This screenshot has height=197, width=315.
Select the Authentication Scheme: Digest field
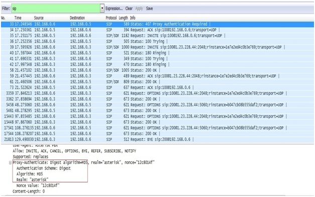click(x=43, y=168)
